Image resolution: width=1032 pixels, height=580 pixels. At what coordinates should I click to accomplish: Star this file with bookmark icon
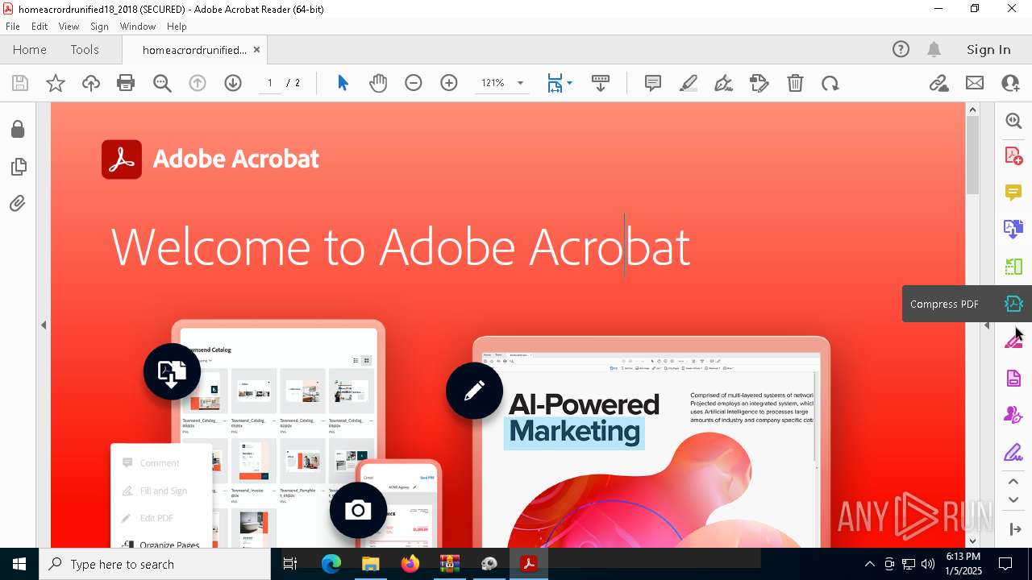click(x=56, y=83)
